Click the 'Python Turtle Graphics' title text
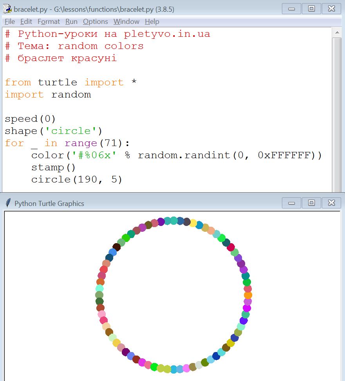 (49, 203)
